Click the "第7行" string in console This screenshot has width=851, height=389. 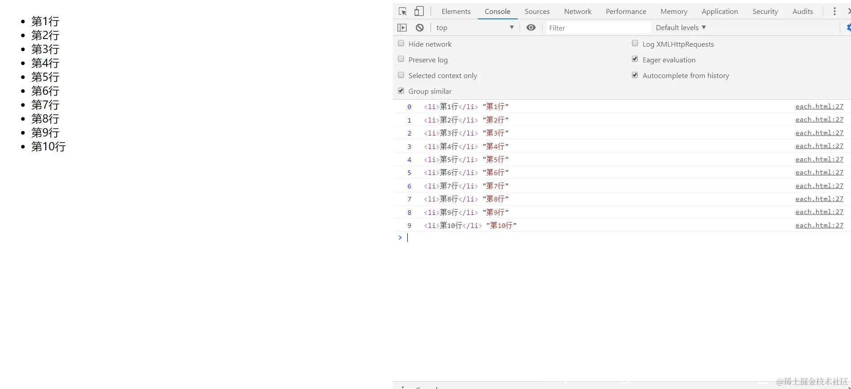coord(495,186)
